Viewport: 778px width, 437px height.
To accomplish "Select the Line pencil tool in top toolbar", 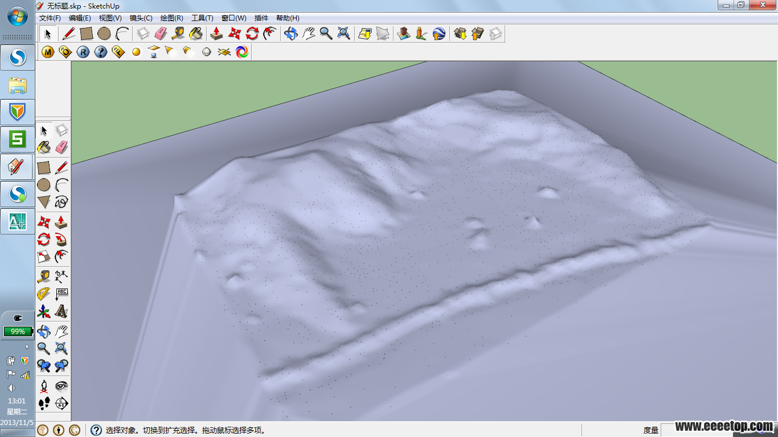I will [x=68, y=34].
